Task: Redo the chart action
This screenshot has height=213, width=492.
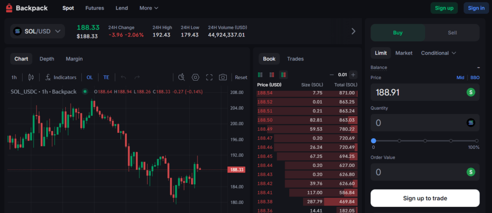Action: point(137,77)
